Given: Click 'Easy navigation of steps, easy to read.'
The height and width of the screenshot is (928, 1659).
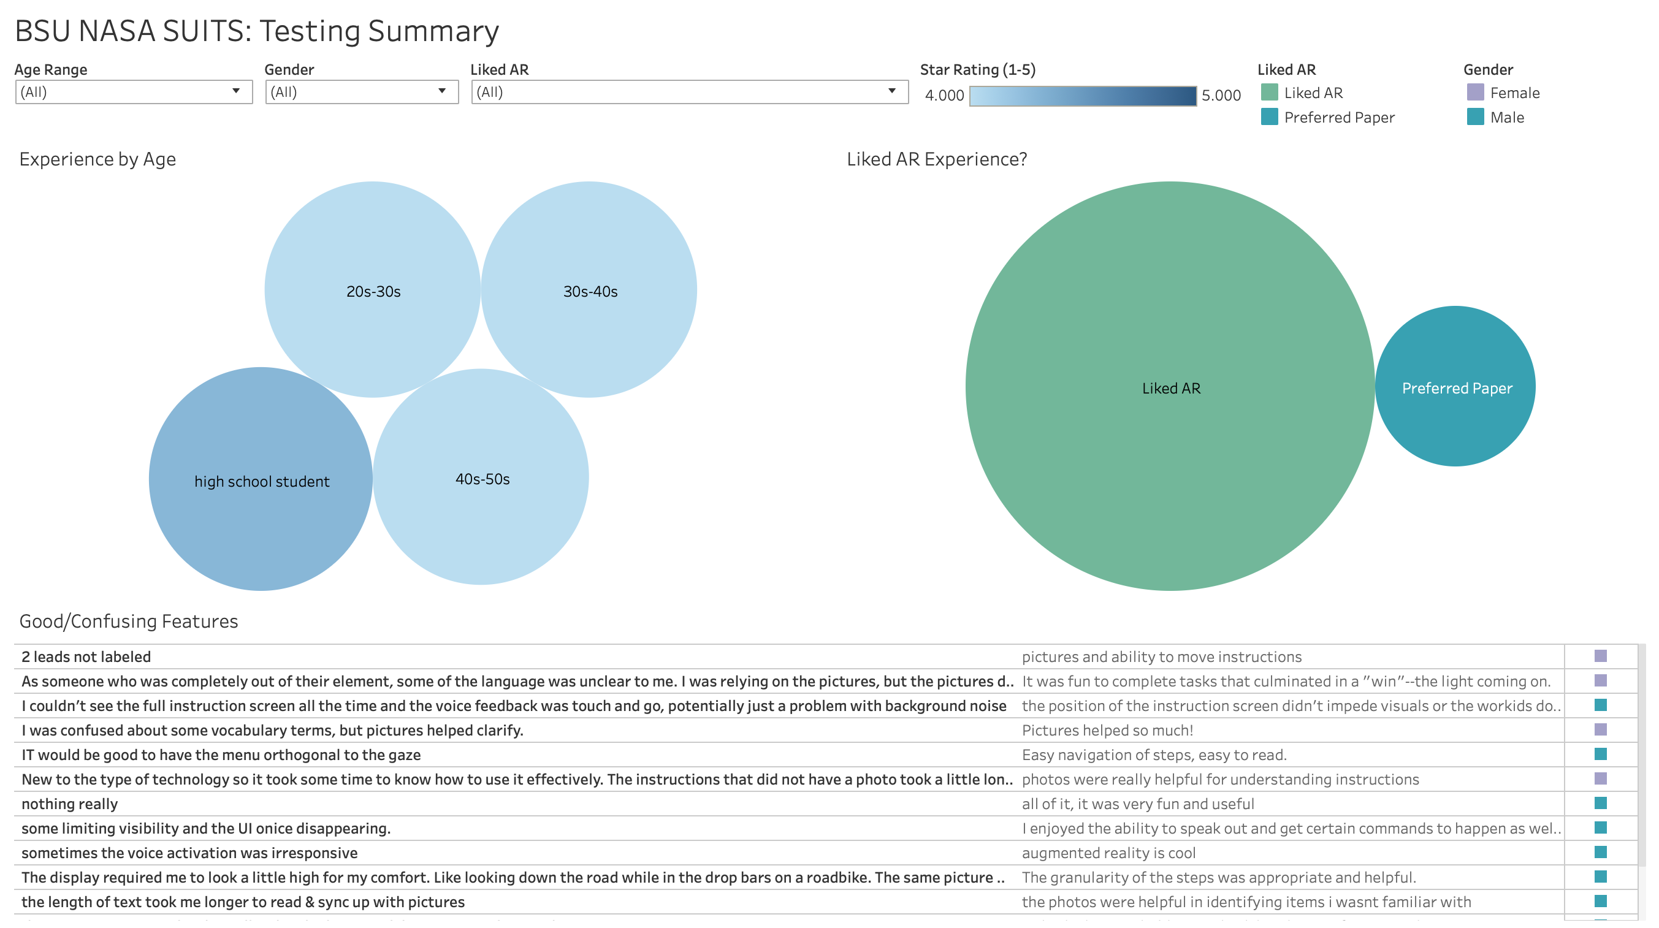Looking at the screenshot, I should [x=1154, y=755].
